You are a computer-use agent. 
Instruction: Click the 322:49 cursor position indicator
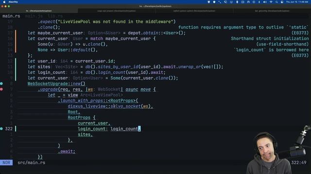click(299, 163)
